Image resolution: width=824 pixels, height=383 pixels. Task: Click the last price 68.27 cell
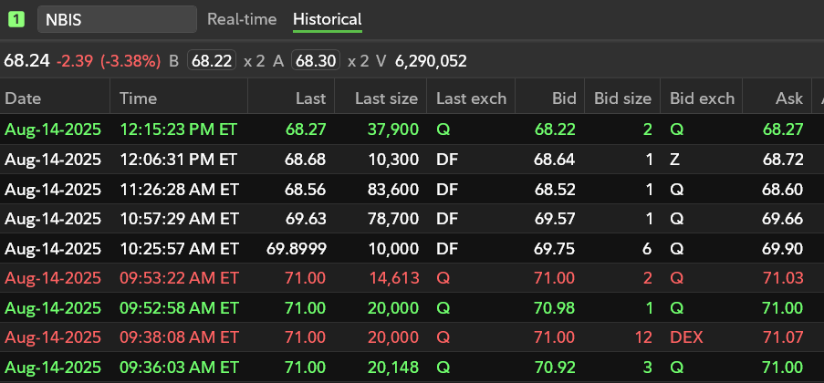(306, 129)
